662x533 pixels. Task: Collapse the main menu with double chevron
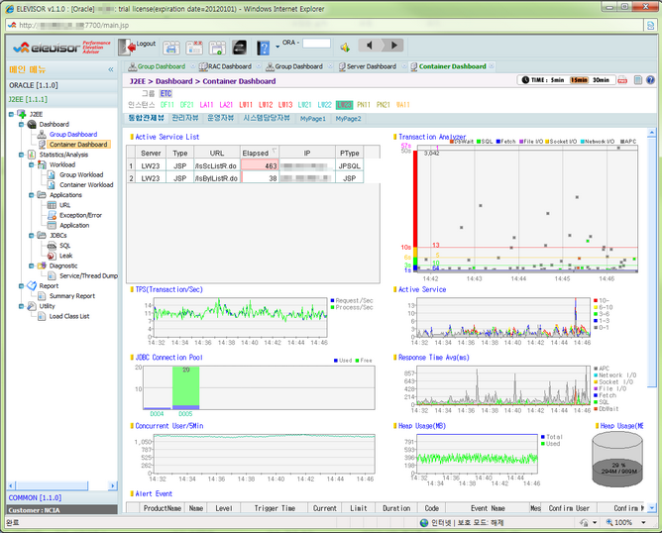coord(111,69)
